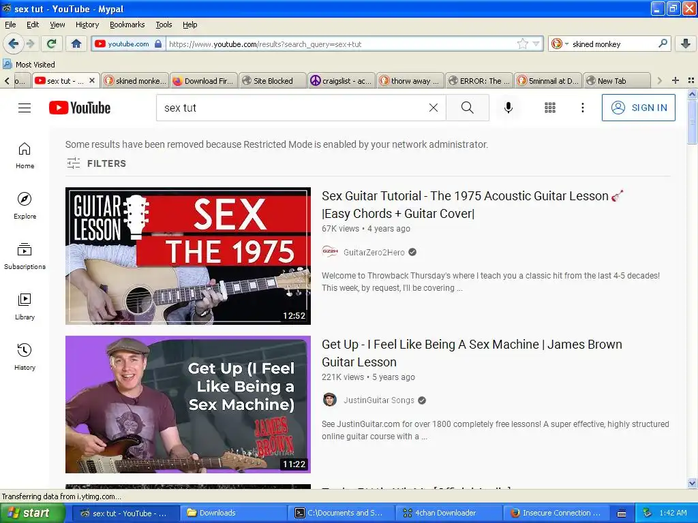Visit the GuitarZero2Hero channel
Screen dimensions: 698x523
[374, 252]
